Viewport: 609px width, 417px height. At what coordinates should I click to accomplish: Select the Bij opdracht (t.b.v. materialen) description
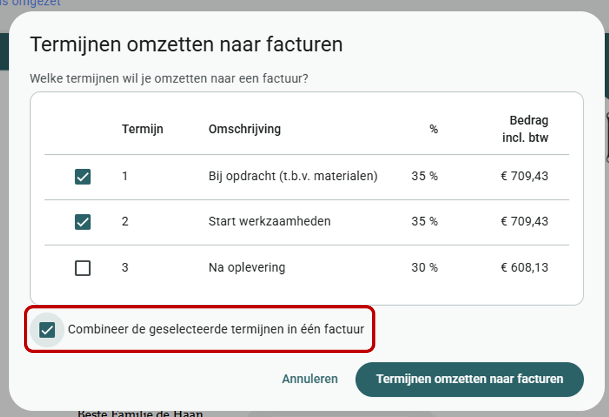click(293, 176)
